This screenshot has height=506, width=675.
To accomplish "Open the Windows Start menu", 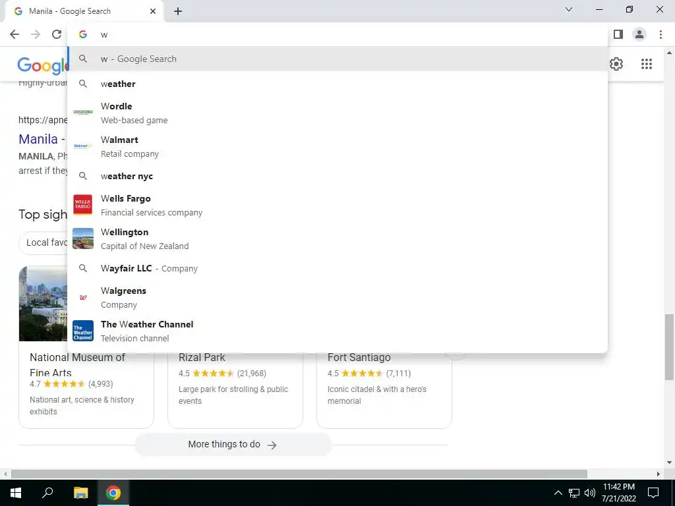I will 16,493.
